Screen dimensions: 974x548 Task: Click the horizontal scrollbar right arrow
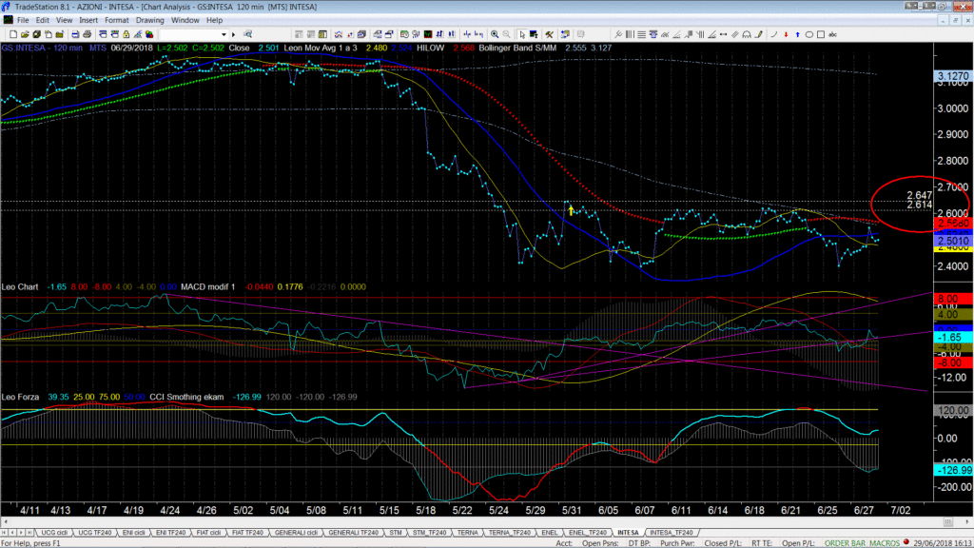(x=967, y=522)
